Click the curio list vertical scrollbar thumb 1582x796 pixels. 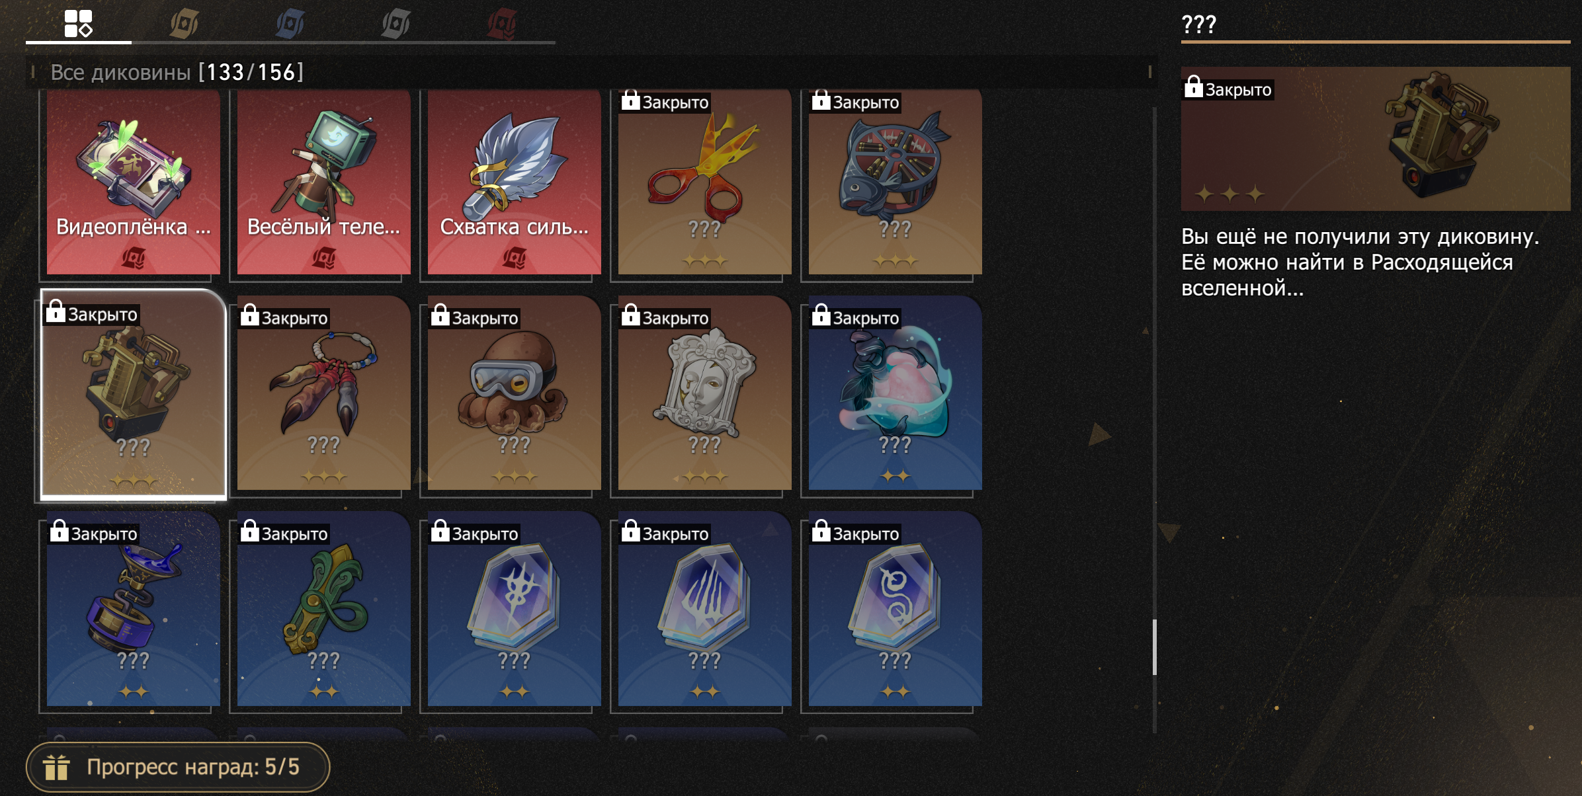(x=1154, y=647)
